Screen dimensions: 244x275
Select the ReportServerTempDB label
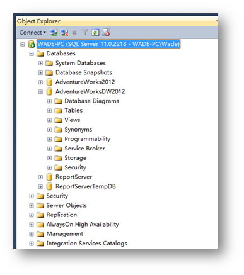(x=86, y=186)
